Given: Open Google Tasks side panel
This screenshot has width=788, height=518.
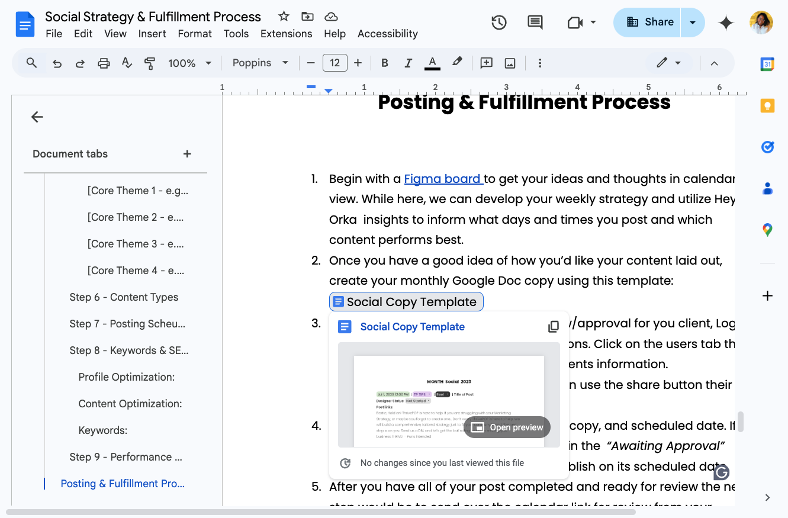Looking at the screenshot, I should [x=767, y=147].
